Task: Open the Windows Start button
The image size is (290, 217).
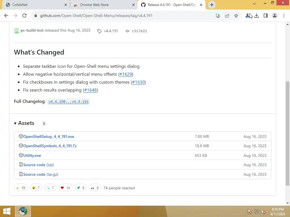Action: (x=7, y=211)
